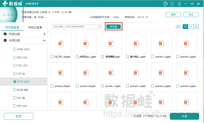Click the 已选择 1个项目 status text
This screenshot has height=123, width=204.
pyautogui.click(x=150, y=116)
